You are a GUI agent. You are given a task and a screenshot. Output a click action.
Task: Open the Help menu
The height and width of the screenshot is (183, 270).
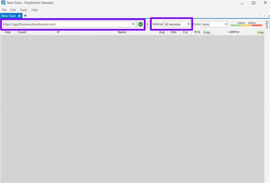point(34,10)
